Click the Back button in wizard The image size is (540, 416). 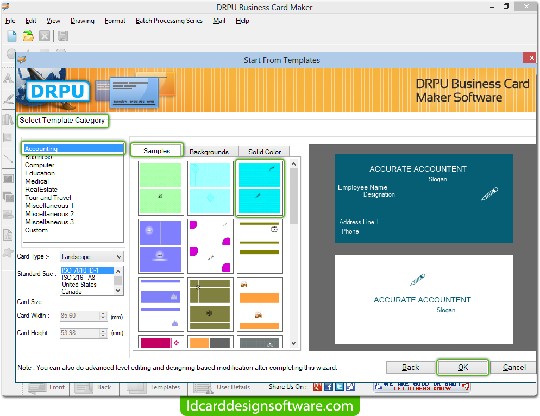point(411,368)
